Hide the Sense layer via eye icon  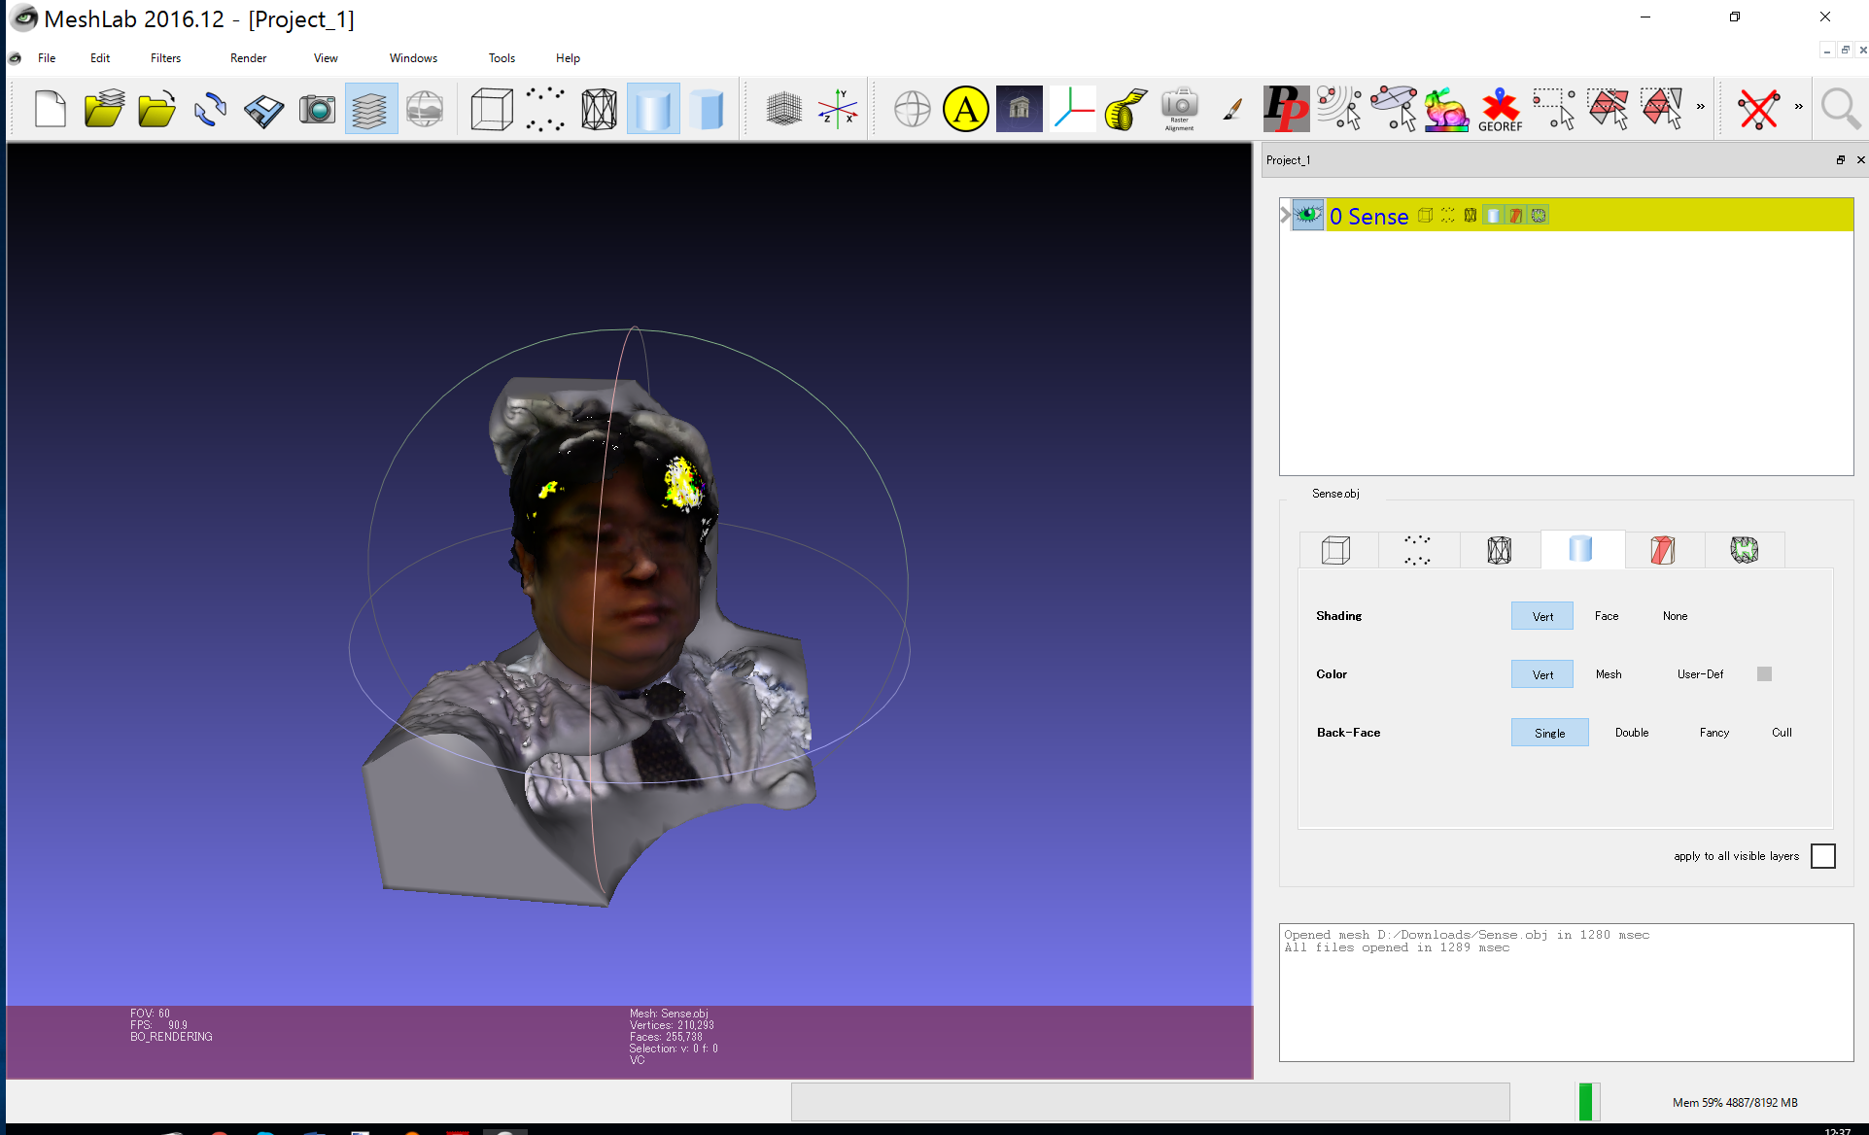tap(1308, 215)
